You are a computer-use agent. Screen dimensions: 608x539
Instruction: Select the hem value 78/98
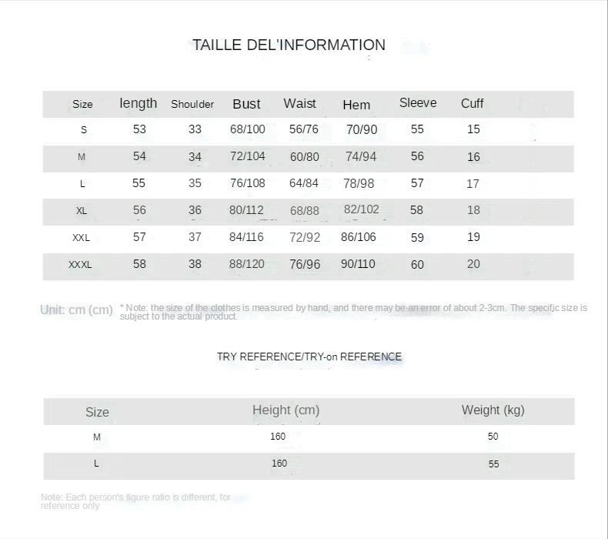click(359, 183)
